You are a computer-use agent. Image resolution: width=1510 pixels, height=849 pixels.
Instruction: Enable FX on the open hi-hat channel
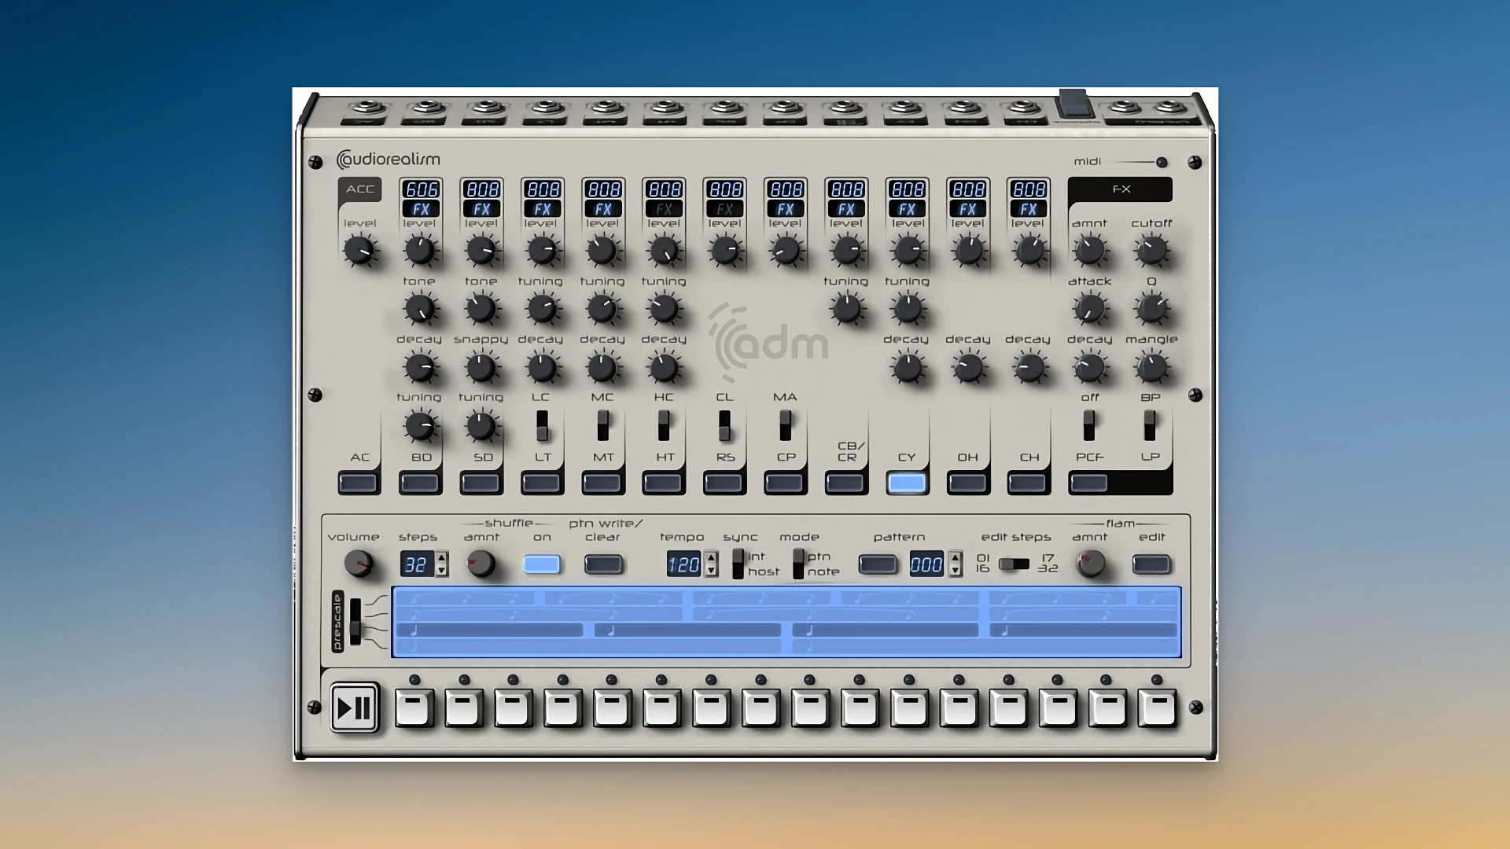click(967, 209)
